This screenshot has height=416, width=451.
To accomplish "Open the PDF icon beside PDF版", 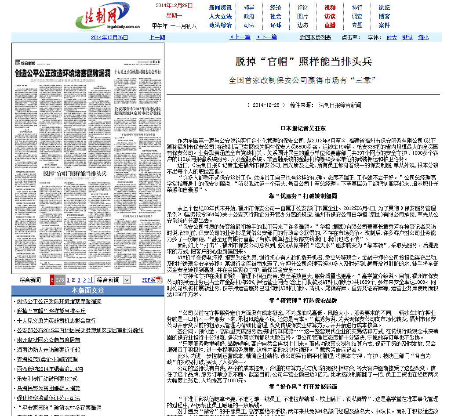I will coord(159,280).
